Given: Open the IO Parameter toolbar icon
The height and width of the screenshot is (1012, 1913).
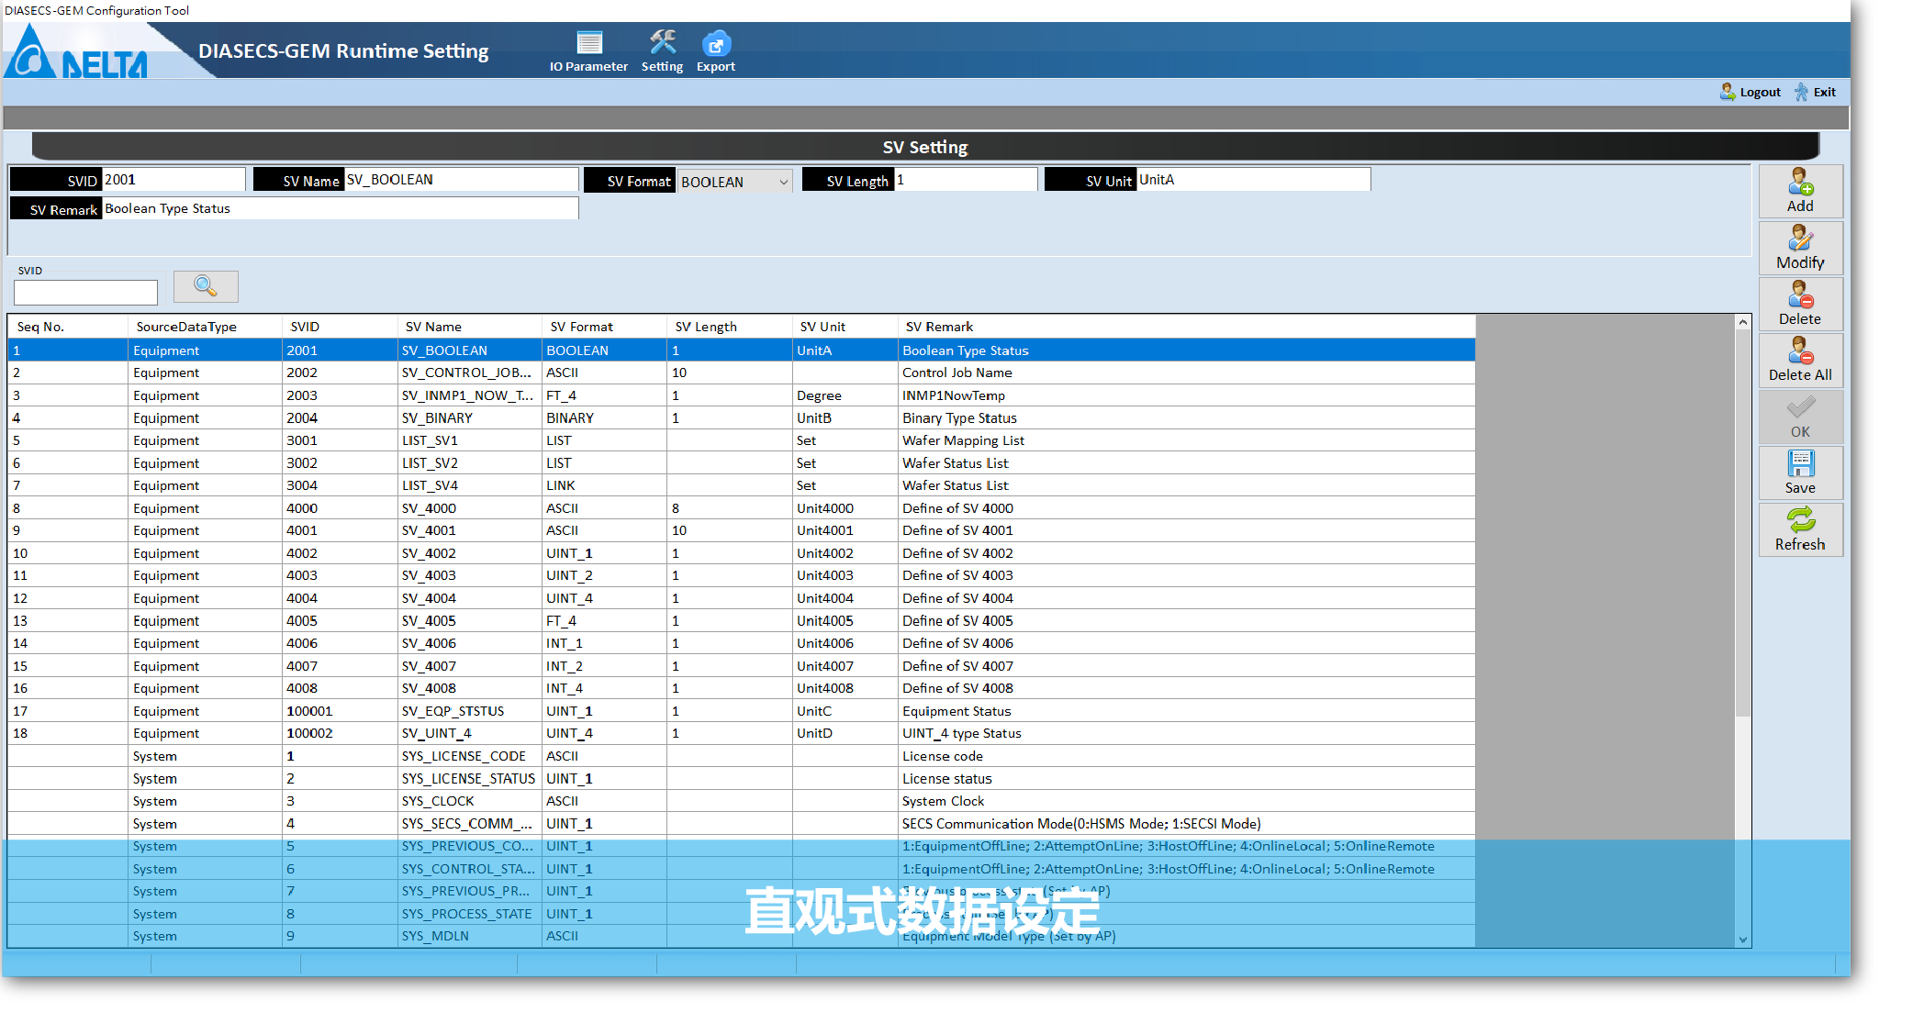Looking at the screenshot, I should point(588,44).
